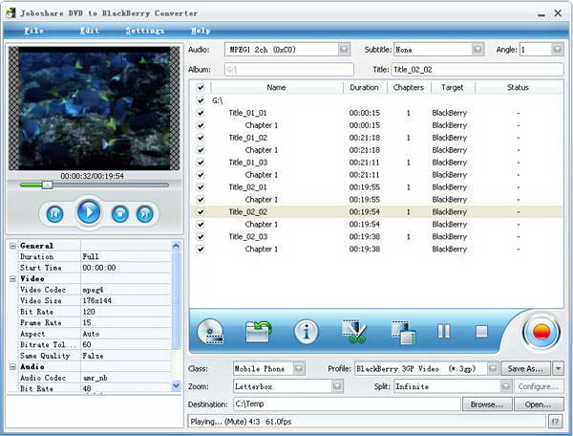Viewport: 573px width, 436px height.
Task: Click the film-strip icon left of pause
Action: point(403,332)
